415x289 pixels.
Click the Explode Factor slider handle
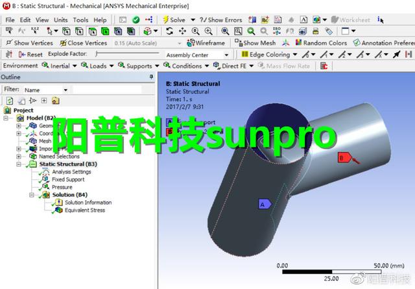click(97, 54)
